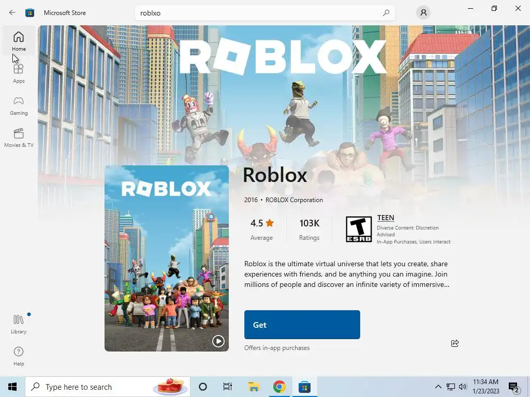Image resolution: width=530 pixels, height=397 pixels.
Task: Click the 2016 release year text
Action: click(251, 200)
